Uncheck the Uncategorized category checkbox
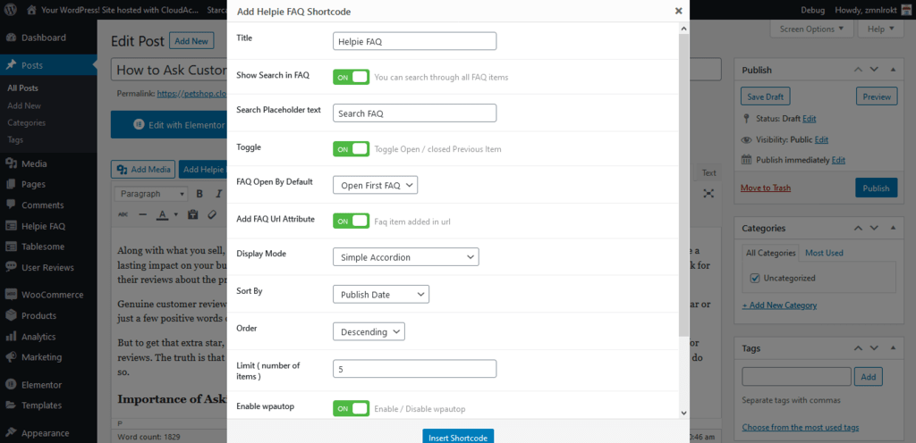916x443 pixels. coord(754,278)
